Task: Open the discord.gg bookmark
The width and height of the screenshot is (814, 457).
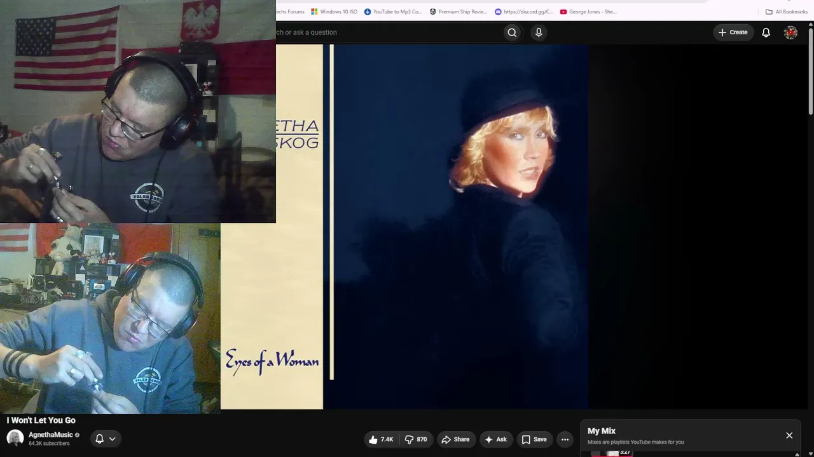Action: tap(524, 11)
